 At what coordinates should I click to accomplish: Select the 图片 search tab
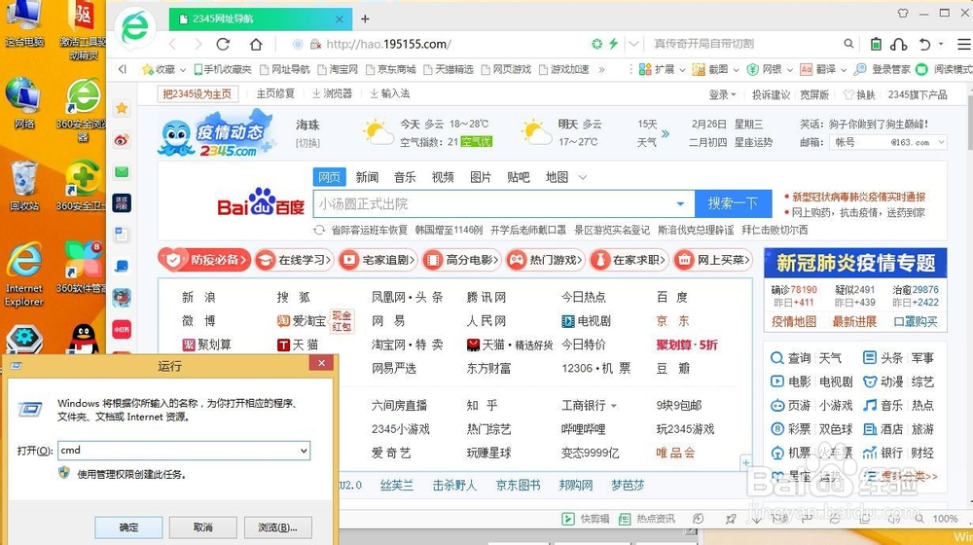pos(481,177)
